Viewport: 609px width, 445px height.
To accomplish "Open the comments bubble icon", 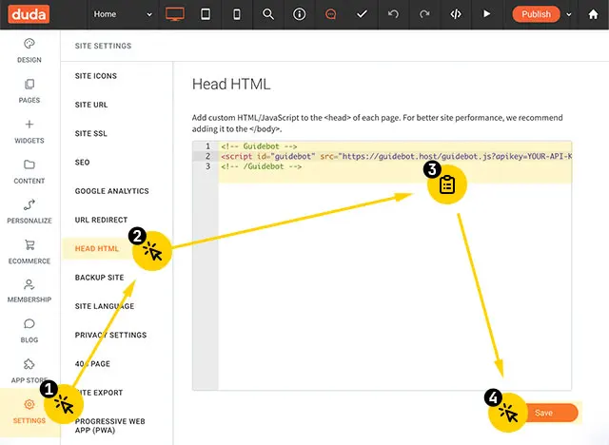I will pos(330,14).
